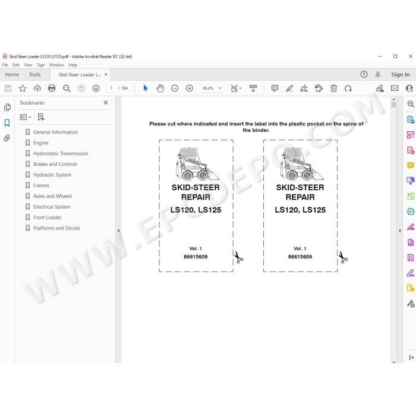Open Front Loader bookmark
The width and height of the screenshot is (416, 416).
(x=47, y=218)
